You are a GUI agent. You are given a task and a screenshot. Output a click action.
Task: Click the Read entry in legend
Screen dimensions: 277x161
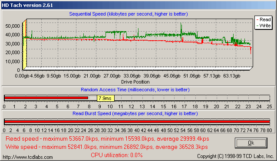click(264, 19)
